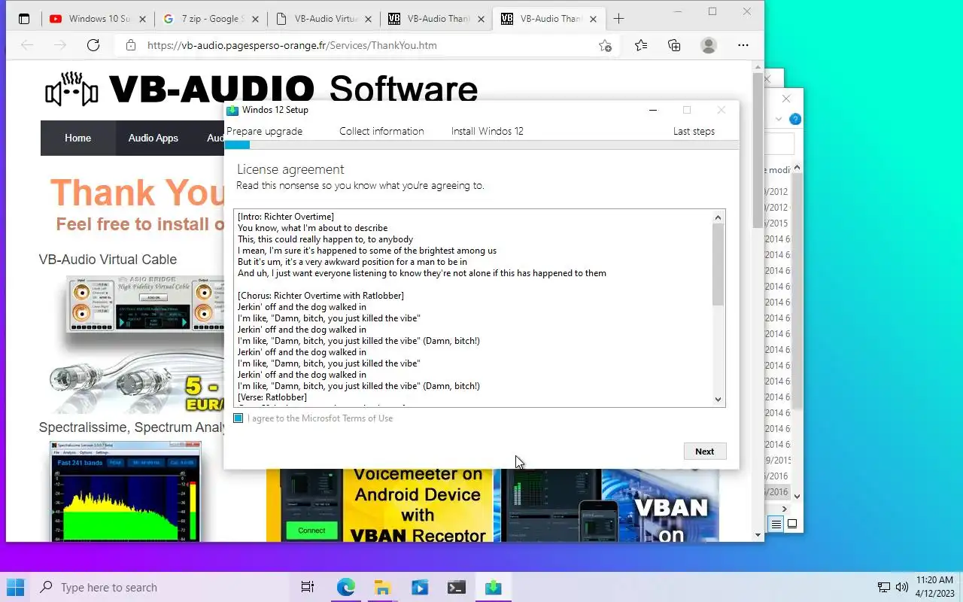Image resolution: width=963 pixels, height=602 pixels.
Task: Switch Explorer to details view icon
Action: 776,524
